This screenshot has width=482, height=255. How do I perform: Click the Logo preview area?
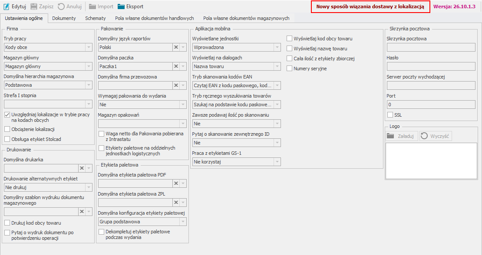coord(431,161)
